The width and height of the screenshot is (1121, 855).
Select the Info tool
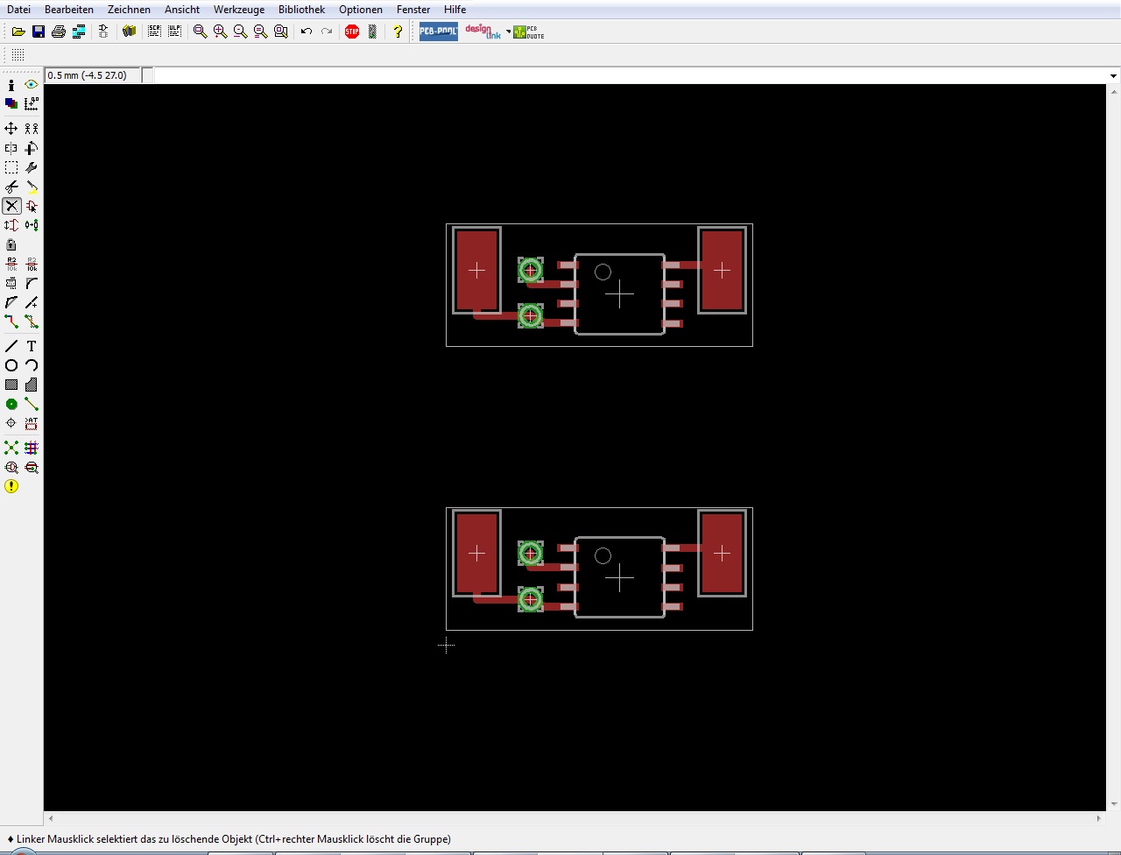pyautogui.click(x=11, y=85)
